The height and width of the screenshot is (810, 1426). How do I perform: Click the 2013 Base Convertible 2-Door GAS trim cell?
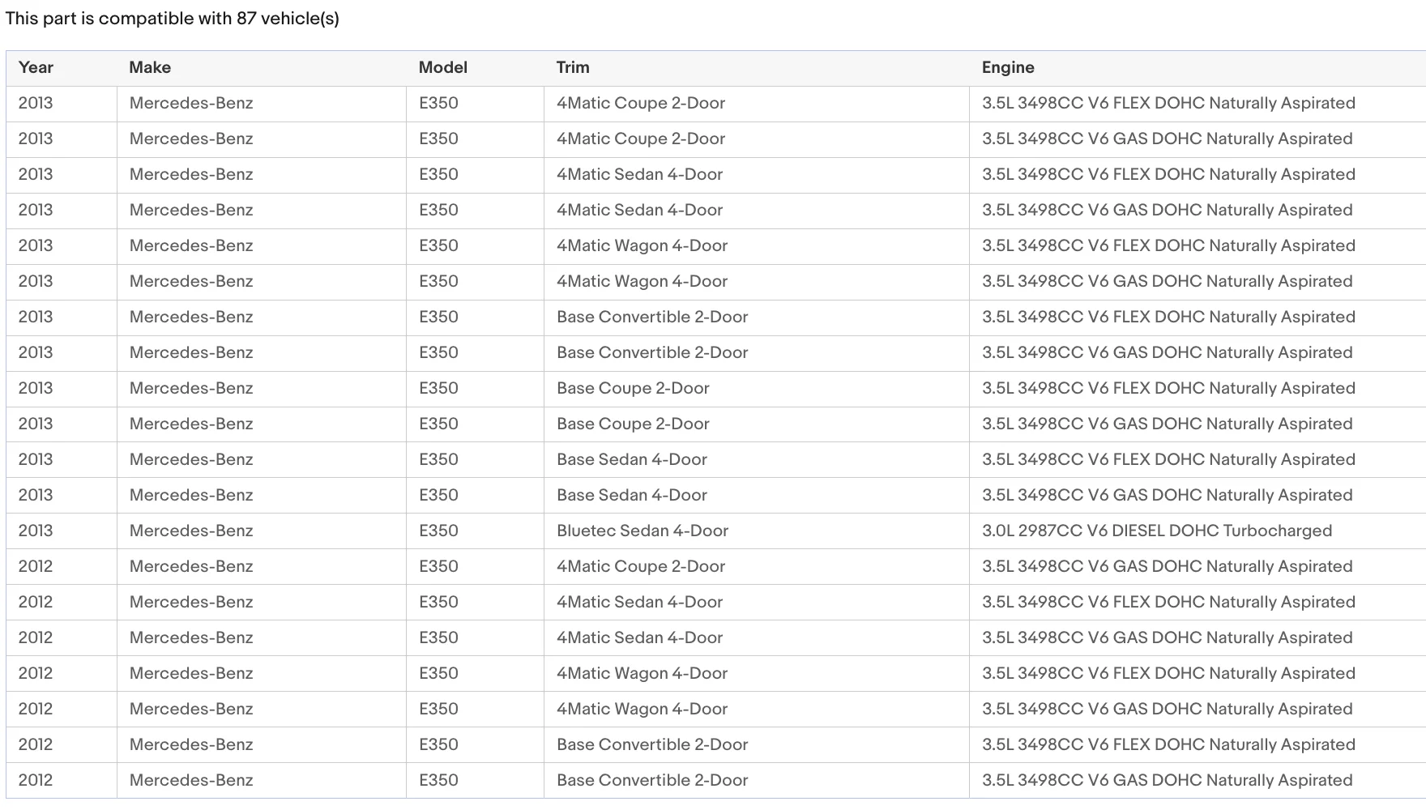pos(757,353)
